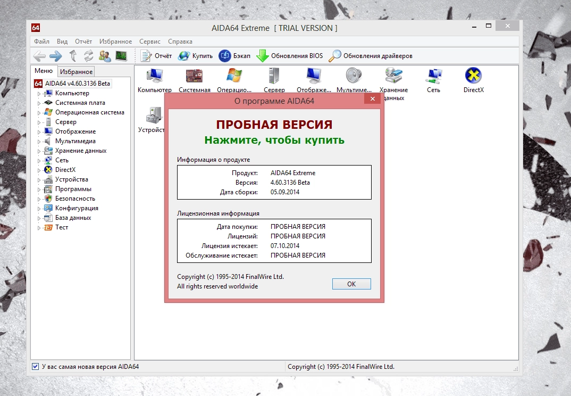Select AIDA64 v4.60.3136 Beta tree root
571x396 pixels.
tap(77, 84)
